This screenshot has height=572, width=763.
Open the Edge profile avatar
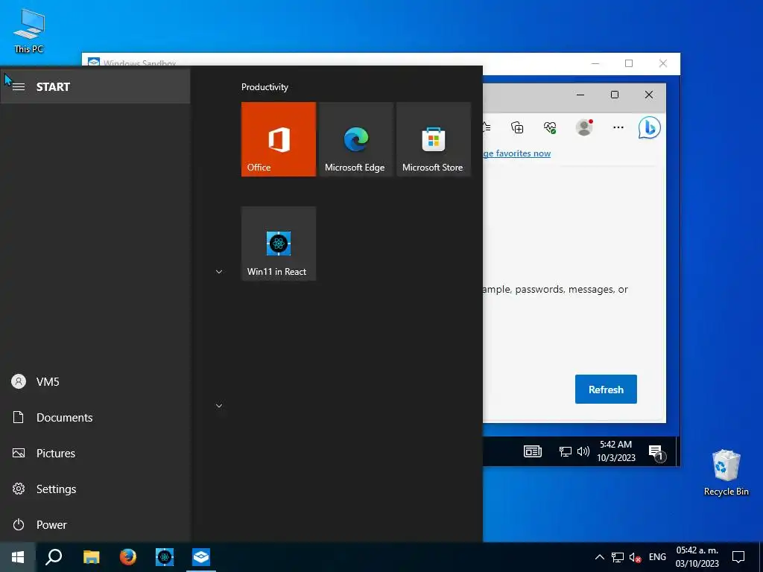pos(584,127)
